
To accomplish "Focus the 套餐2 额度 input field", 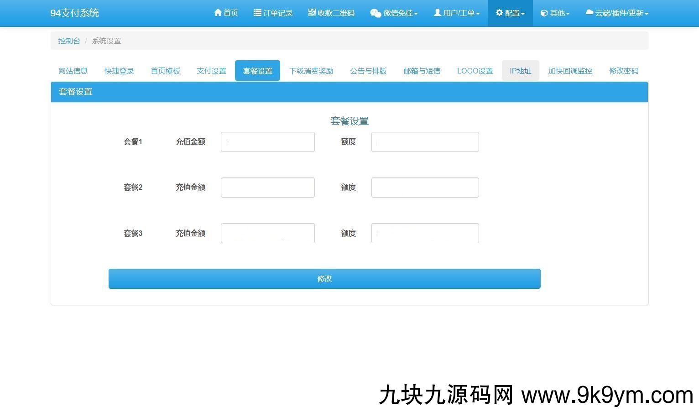I will 425,188.
